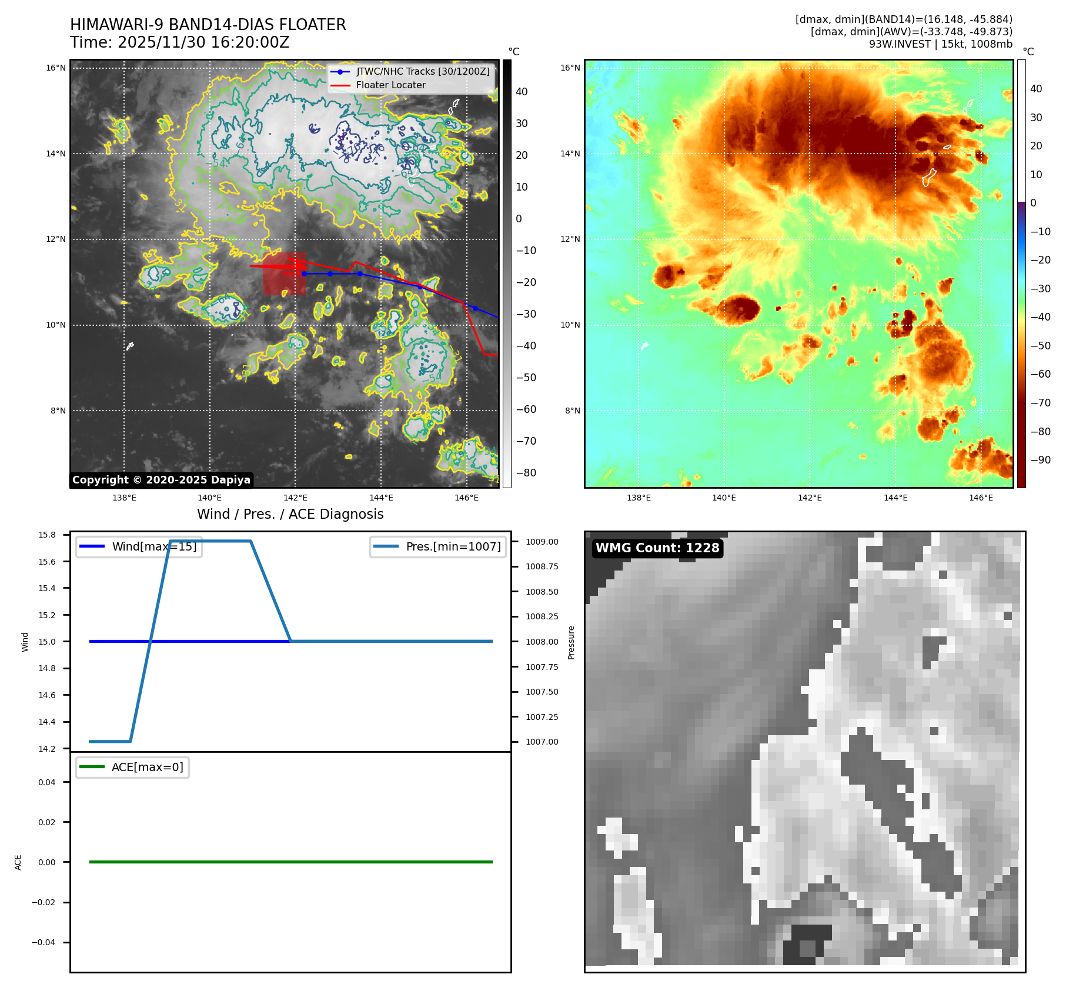Select the JTWC/NHC Tracks legend entry
The height and width of the screenshot is (994, 1066).
click(x=423, y=72)
